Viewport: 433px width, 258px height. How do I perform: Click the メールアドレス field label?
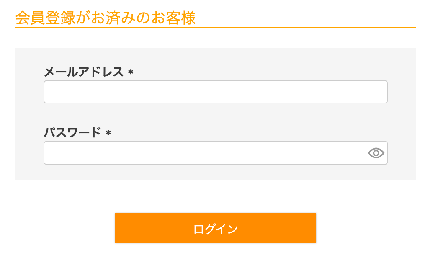84,72
